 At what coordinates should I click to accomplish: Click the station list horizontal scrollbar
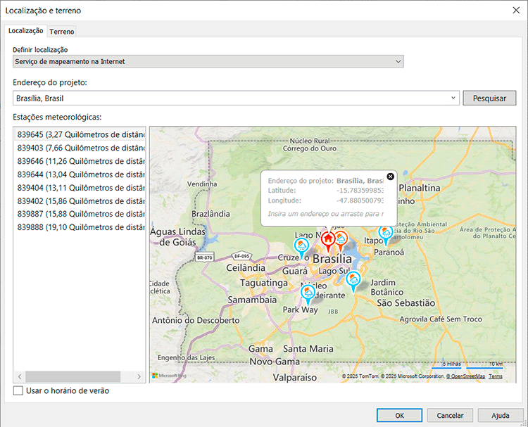[73, 377]
